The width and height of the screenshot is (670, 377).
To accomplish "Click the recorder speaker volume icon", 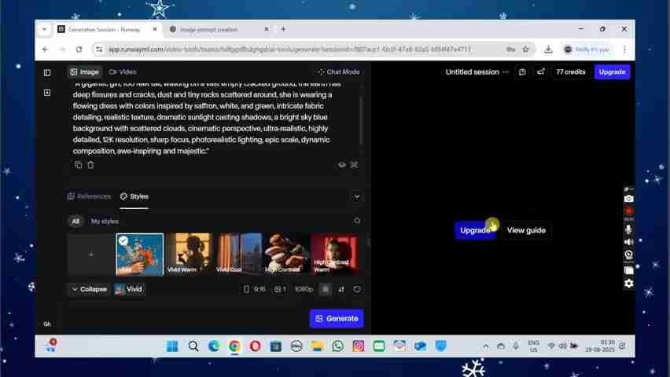I will click(628, 242).
